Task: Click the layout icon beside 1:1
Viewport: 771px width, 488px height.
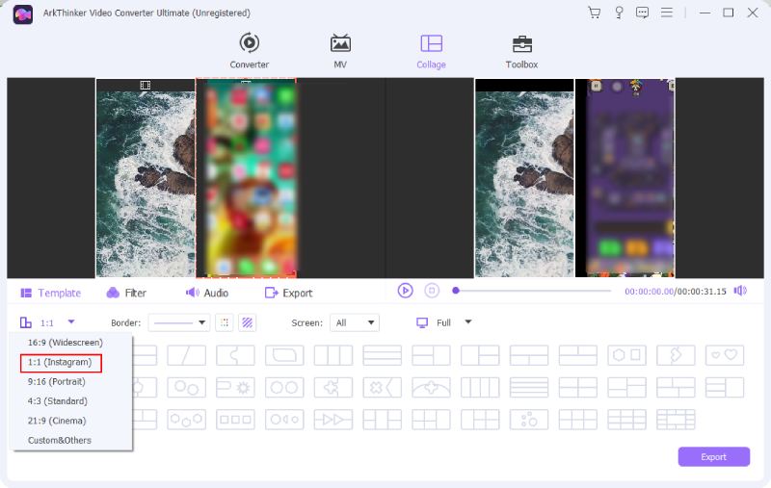Action: click(x=26, y=322)
